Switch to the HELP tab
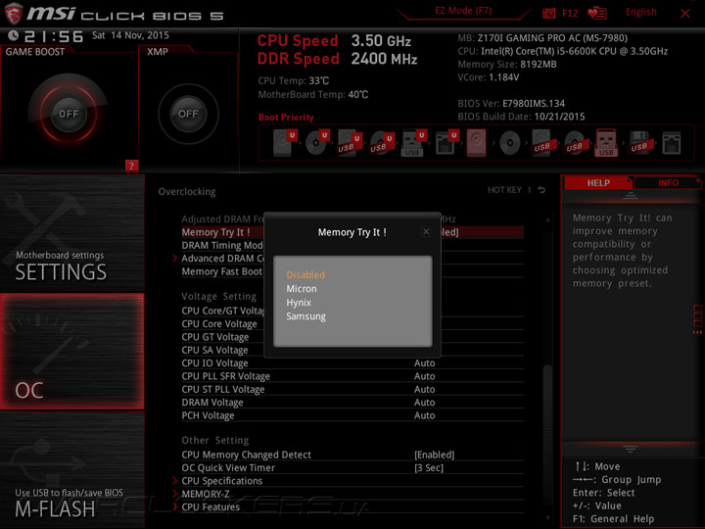 [598, 183]
